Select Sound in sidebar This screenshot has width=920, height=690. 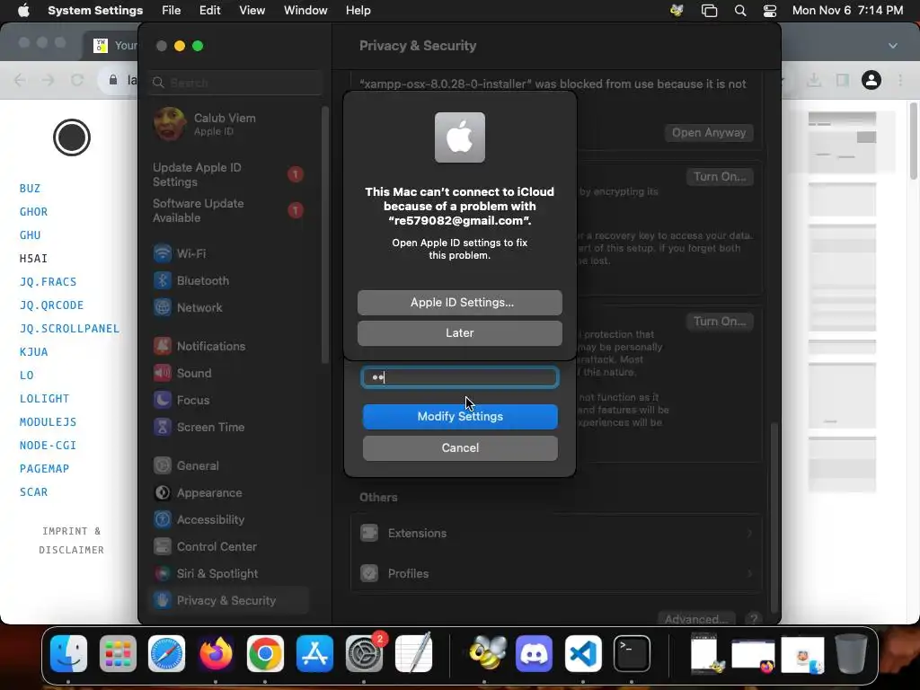(194, 373)
